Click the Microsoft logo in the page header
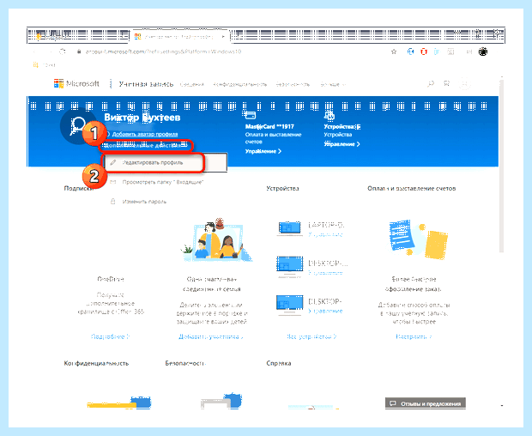Screen dimensions: 532x436 (x=76, y=83)
